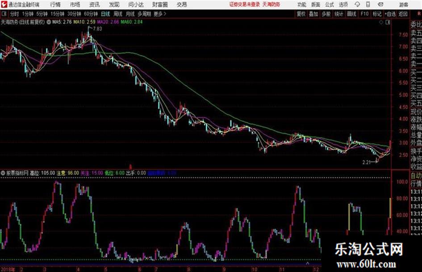Open the 交易 menu

click(182, 4)
